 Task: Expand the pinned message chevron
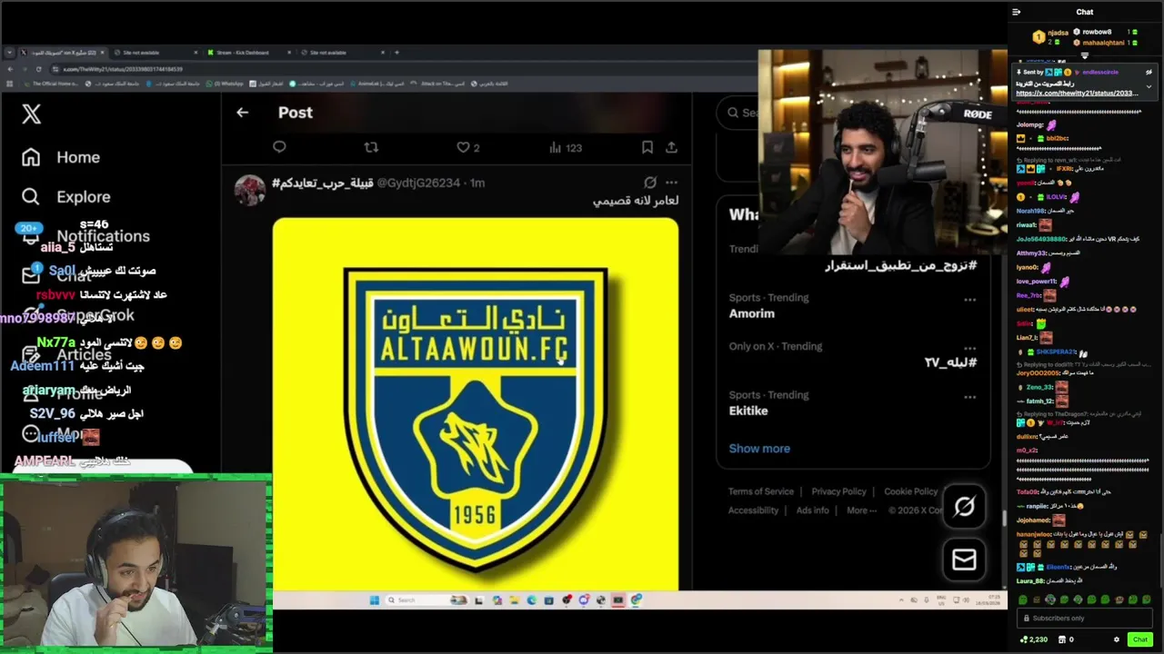1149,87
